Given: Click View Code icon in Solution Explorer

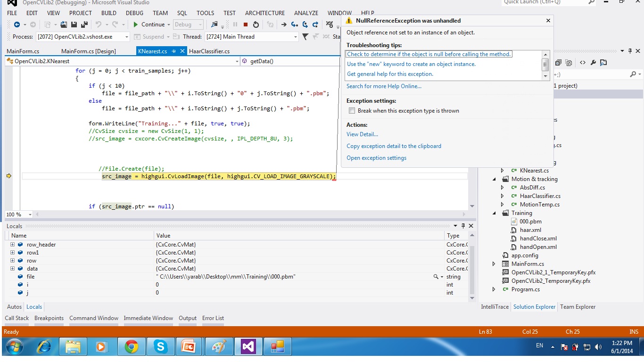Looking at the screenshot, I should coord(583,63).
